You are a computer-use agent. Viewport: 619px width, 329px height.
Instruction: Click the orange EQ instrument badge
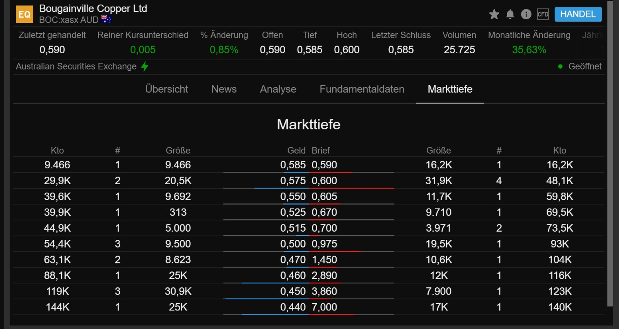pyautogui.click(x=24, y=14)
